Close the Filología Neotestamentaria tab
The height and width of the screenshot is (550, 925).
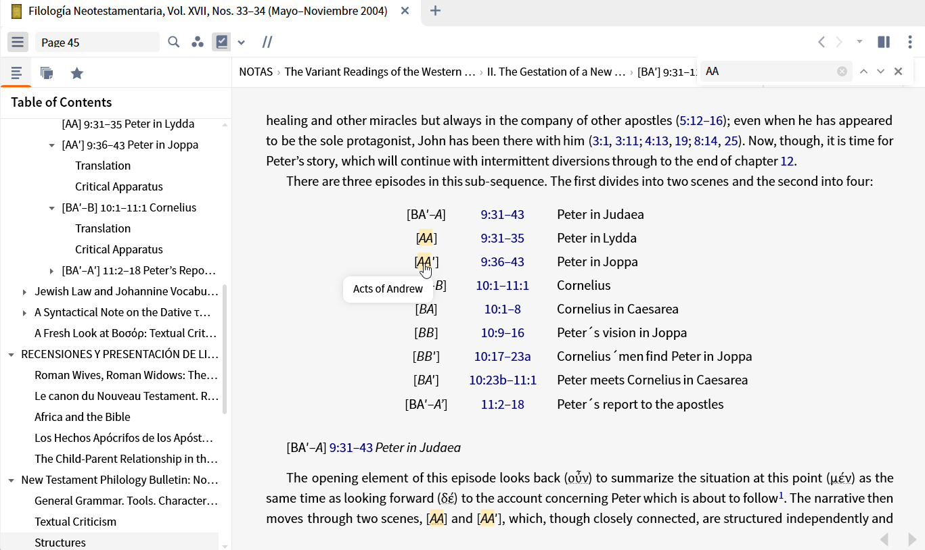(405, 11)
